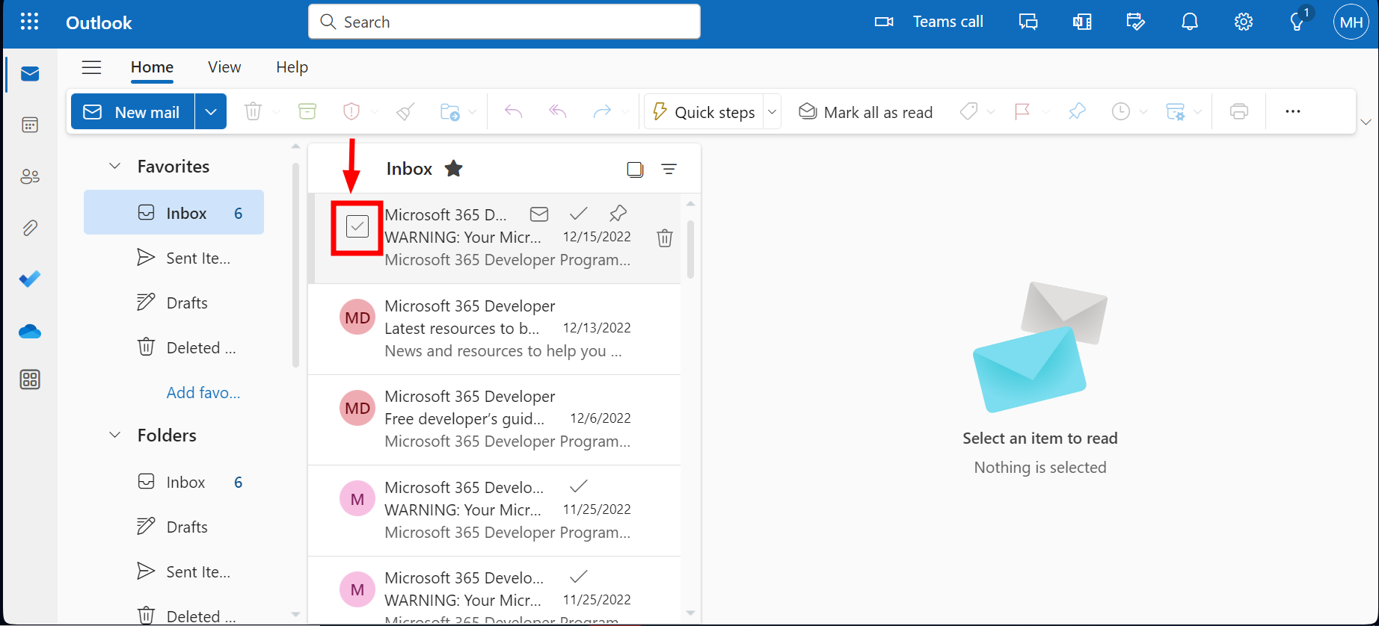Open the People contacts icon
The width and height of the screenshot is (1379, 626).
tap(30, 176)
